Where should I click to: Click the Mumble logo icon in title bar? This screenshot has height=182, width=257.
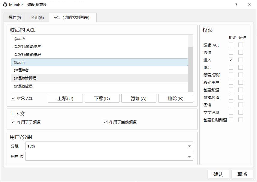click(x=5, y=5)
